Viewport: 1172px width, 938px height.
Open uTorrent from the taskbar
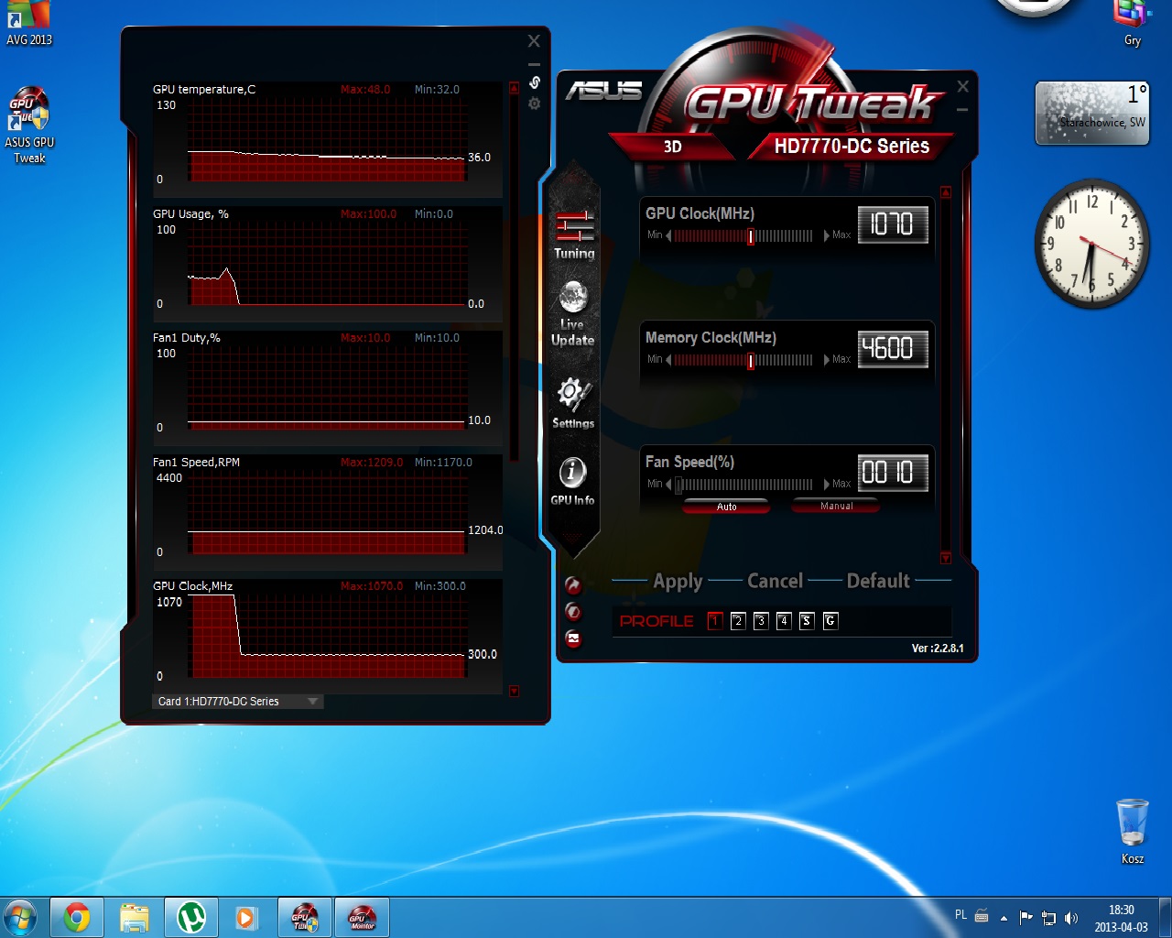click(x=191, y=917)
